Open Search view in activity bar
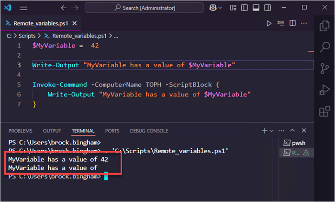Screen dimensions: 335x202 pos(324,47)
